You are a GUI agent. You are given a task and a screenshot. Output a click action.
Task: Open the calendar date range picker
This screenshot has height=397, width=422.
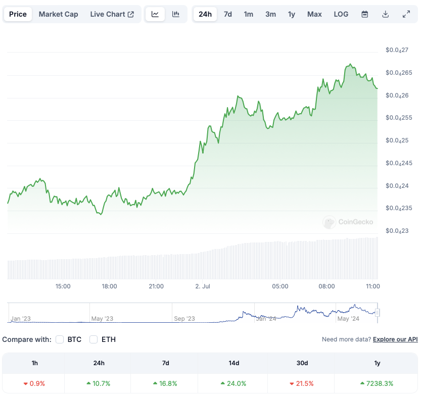click(x=365, y=14)
